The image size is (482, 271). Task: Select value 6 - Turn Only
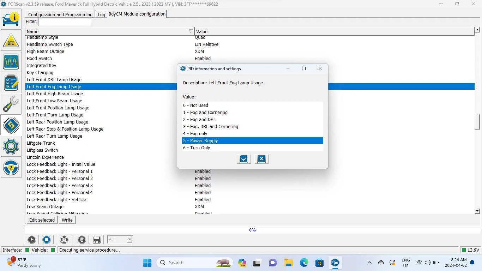tap(253, 147)
